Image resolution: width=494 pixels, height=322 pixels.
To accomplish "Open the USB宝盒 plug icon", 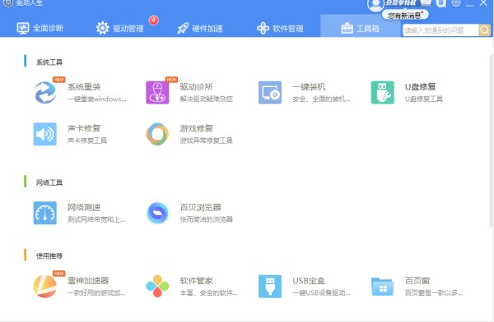I will click(270, 286).
